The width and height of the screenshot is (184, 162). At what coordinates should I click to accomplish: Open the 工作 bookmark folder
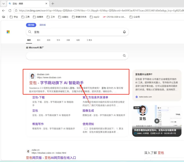pyautogui.click(x=51, y=17)
